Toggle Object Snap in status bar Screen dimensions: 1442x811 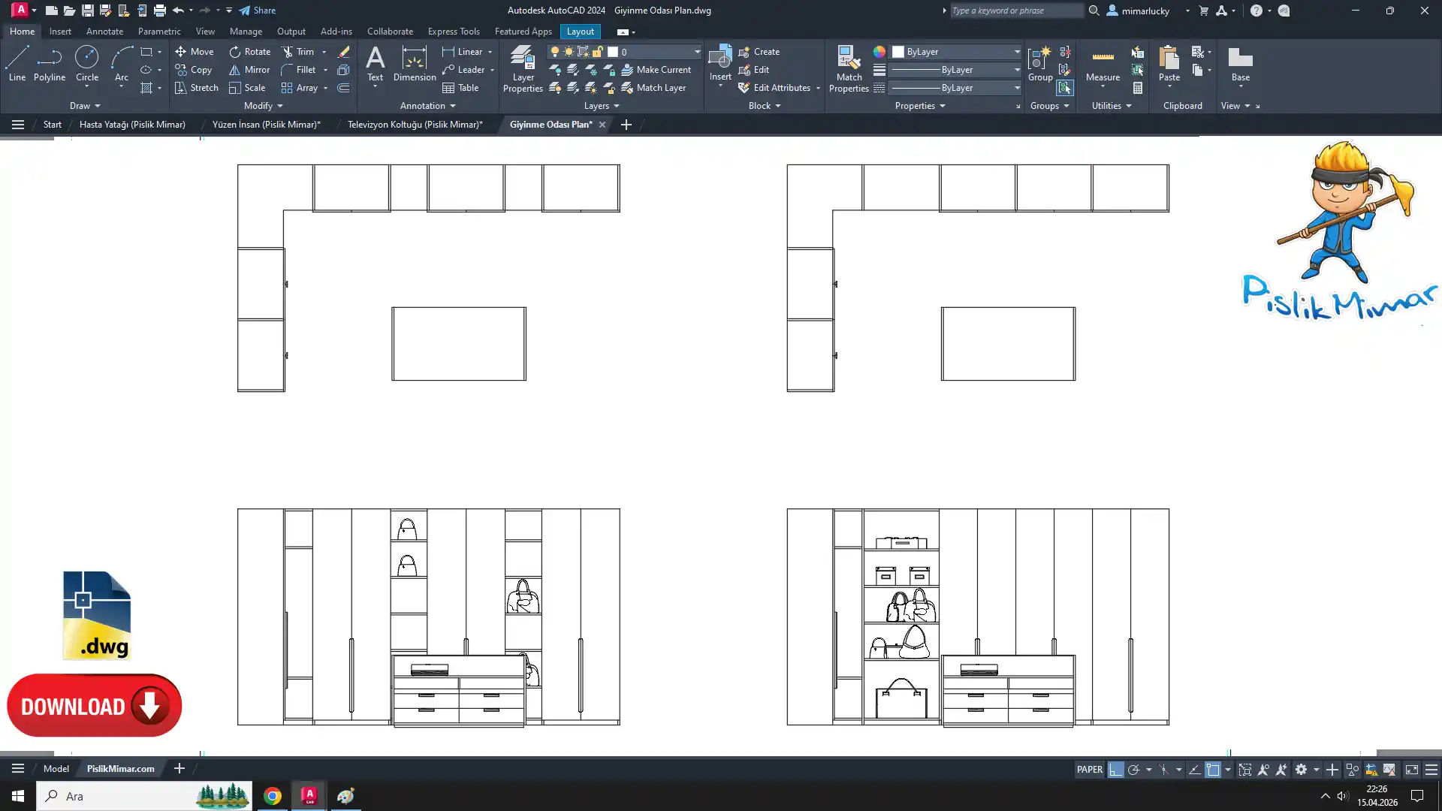tap(1212, 770)
